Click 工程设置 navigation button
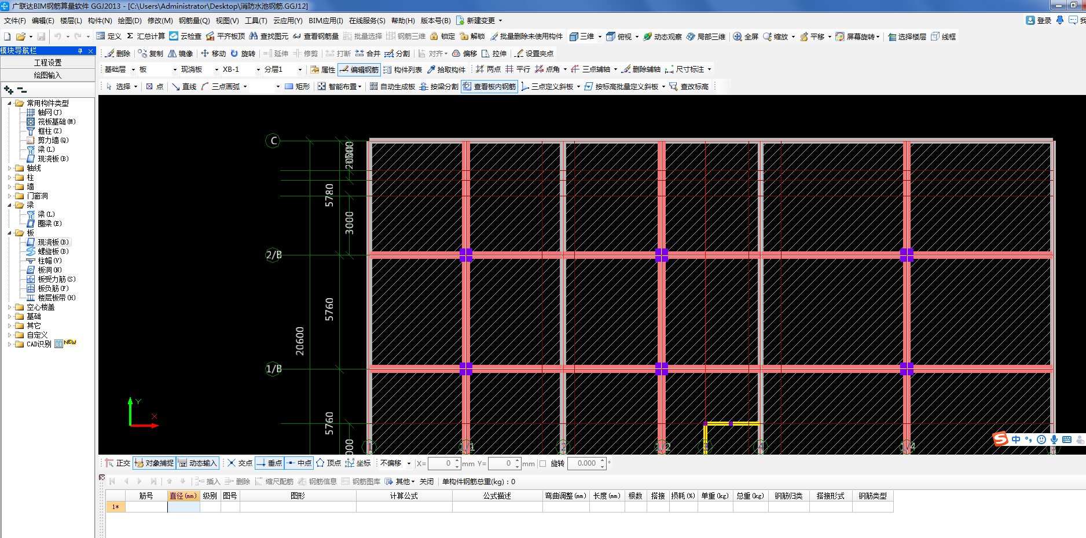1086x538 pixels. pyautogui.click(x=47, y=63)
